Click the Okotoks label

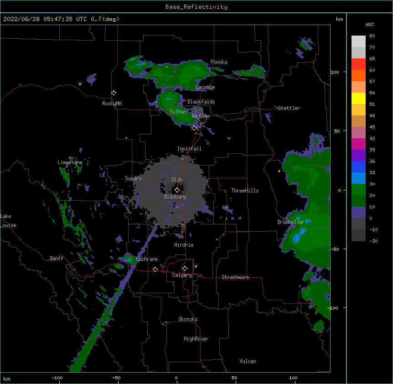(188, 319)
